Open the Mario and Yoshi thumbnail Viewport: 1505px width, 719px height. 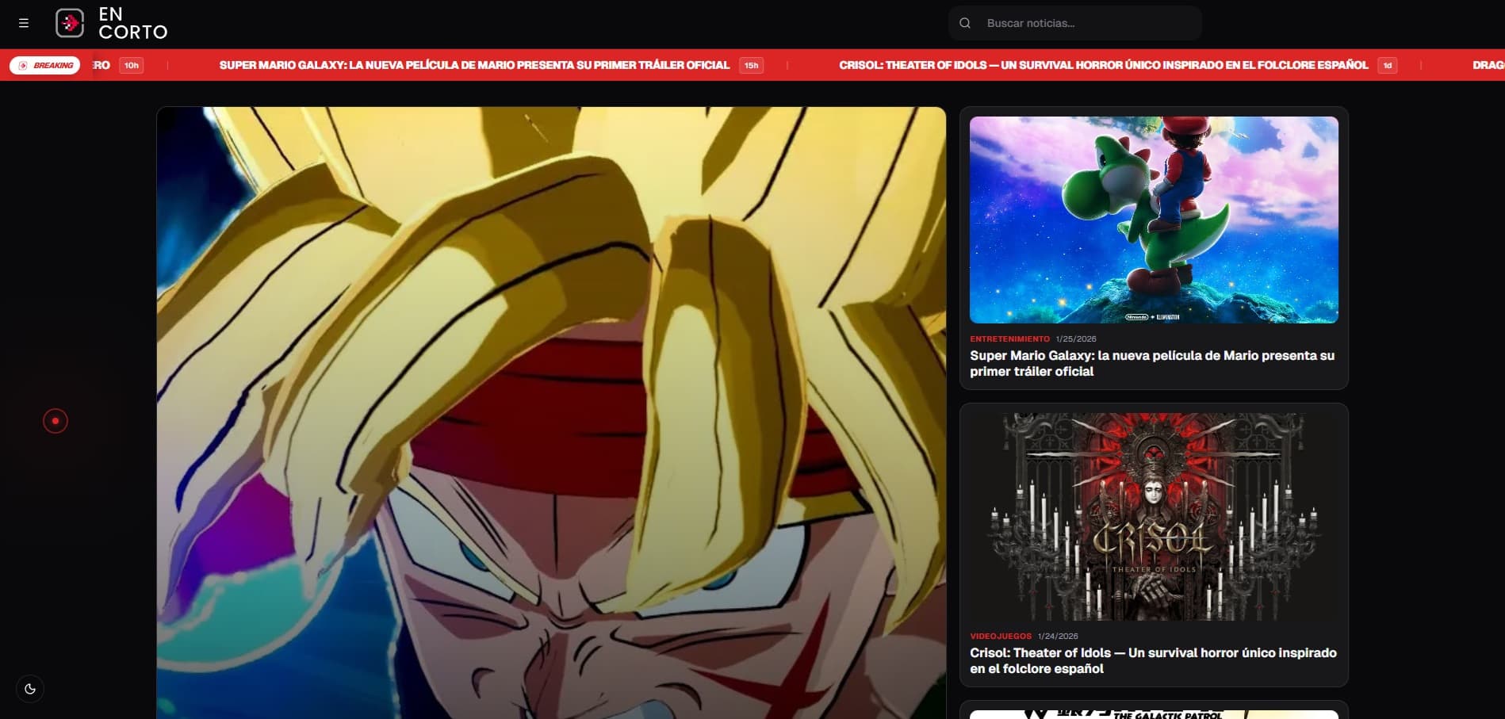(1154, 220)
